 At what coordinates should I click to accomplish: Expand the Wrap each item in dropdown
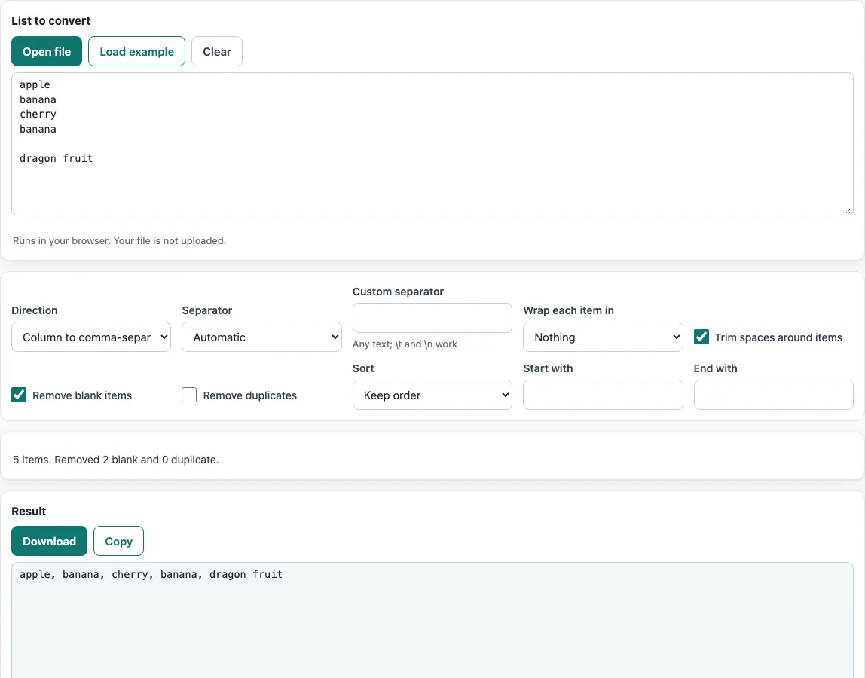coord(603,337)
